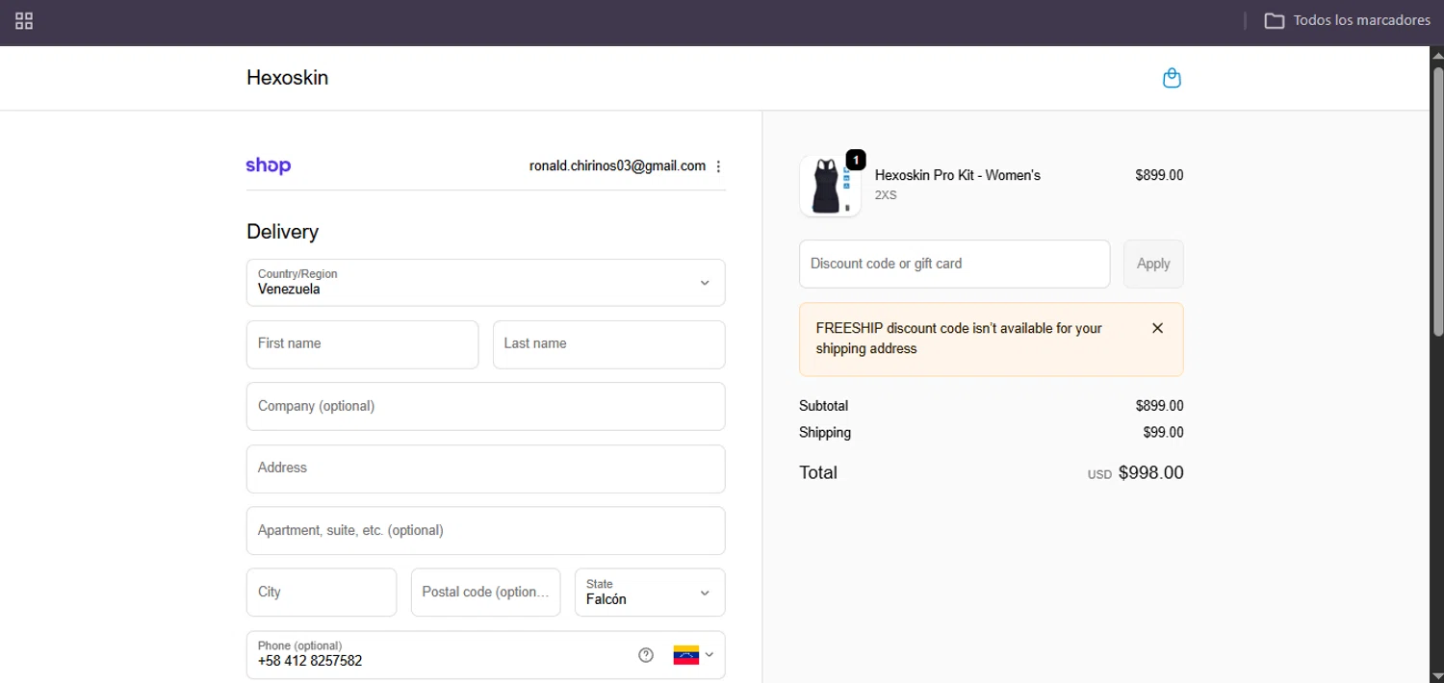1444x683 pixels.
Task: Click the Discount code or gift card field
Action: click(954, 264)
